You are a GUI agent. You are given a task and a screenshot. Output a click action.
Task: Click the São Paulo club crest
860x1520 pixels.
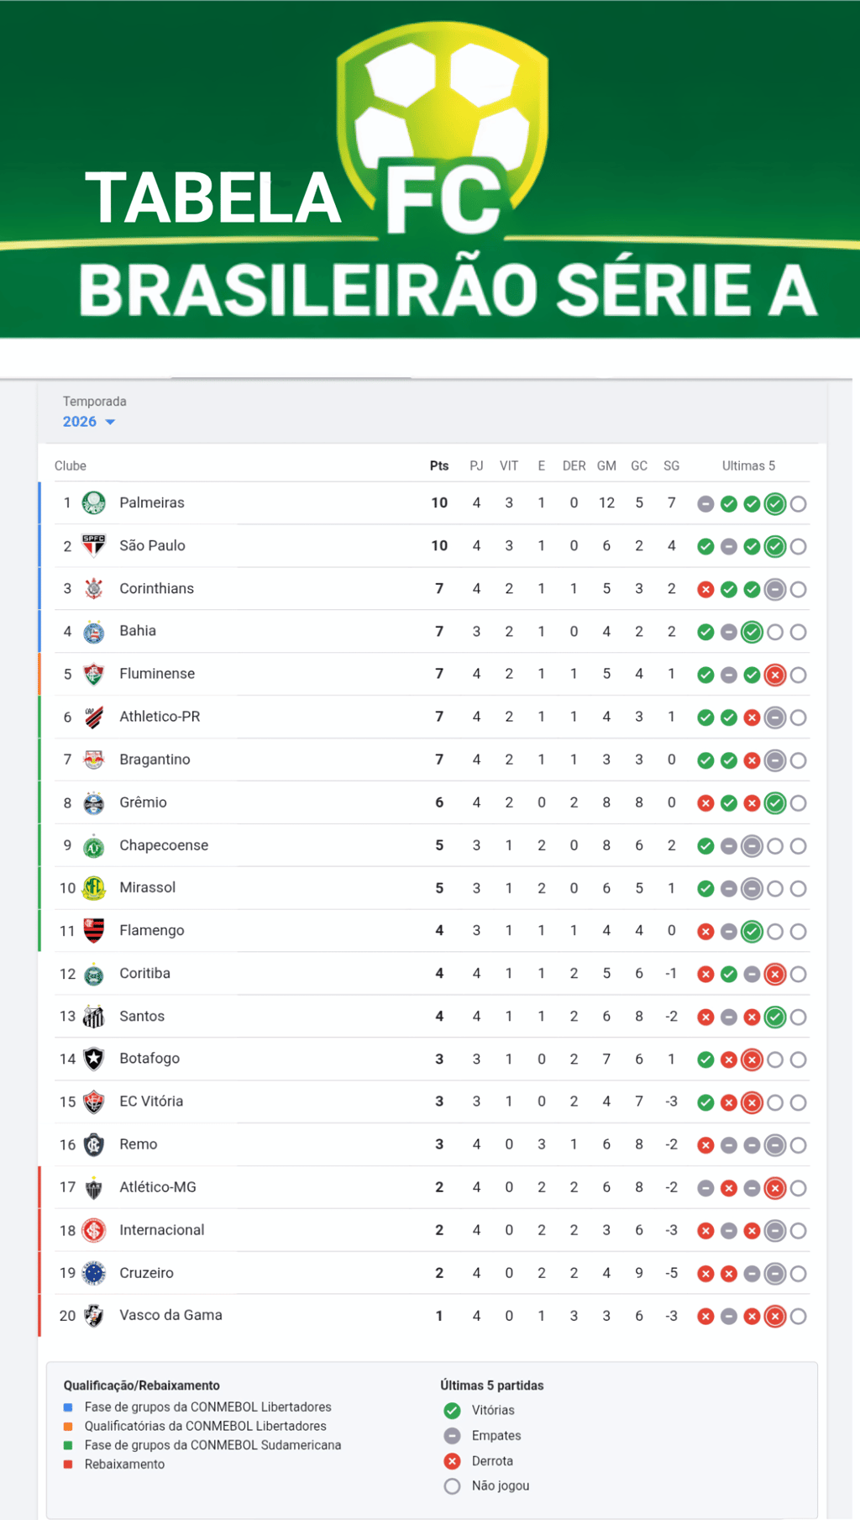coord(93,546)
